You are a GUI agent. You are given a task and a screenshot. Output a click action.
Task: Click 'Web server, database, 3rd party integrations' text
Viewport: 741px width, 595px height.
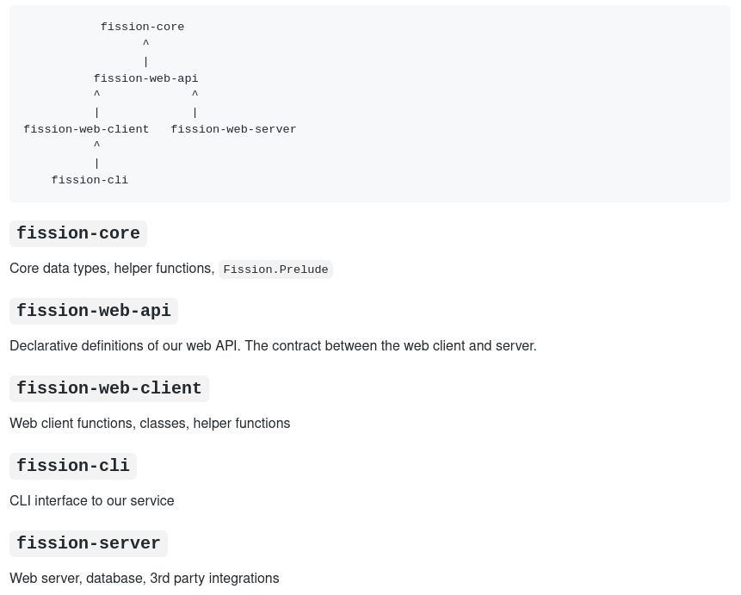144,579
